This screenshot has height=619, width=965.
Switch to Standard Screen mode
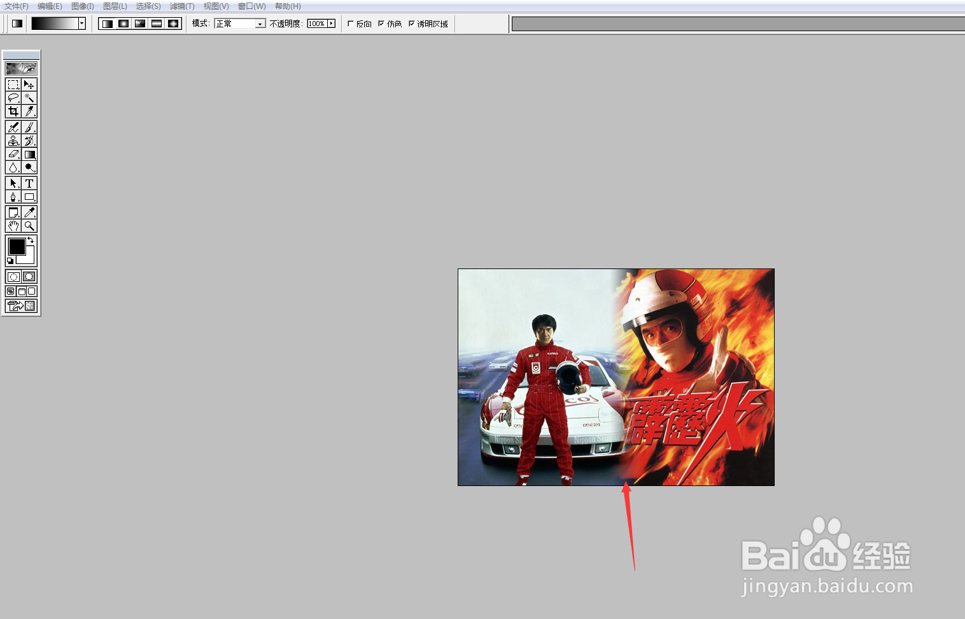click(11, 291)
